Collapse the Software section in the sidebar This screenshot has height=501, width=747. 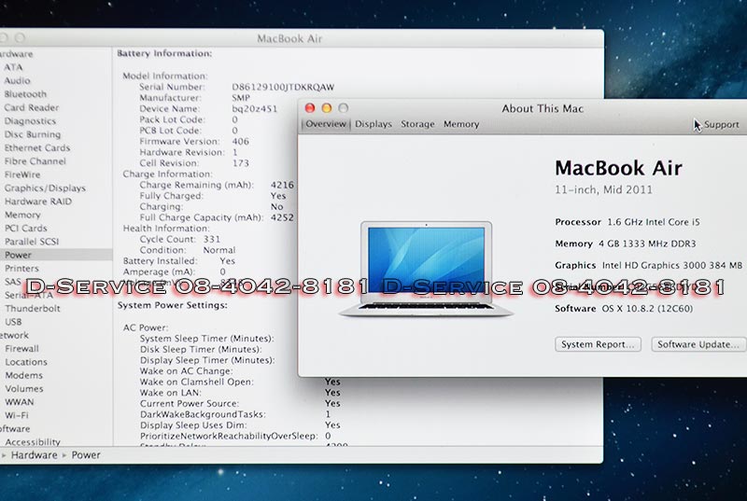pos(15,428)
